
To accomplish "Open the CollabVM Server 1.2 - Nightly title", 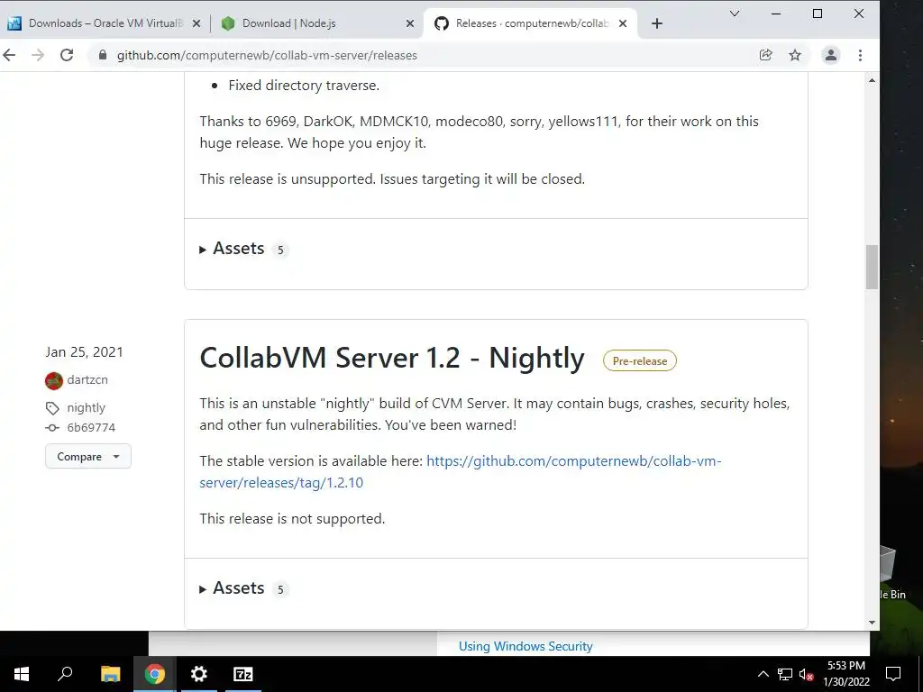I will (392, 358).
